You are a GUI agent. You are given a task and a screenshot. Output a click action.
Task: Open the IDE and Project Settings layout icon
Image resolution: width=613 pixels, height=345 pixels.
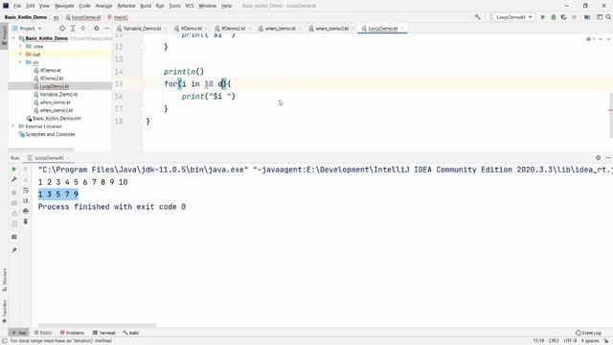(600, 17)
